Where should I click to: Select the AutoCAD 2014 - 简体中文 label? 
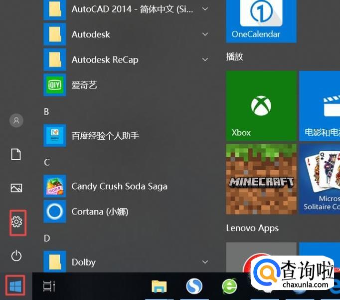click(132, 9)
